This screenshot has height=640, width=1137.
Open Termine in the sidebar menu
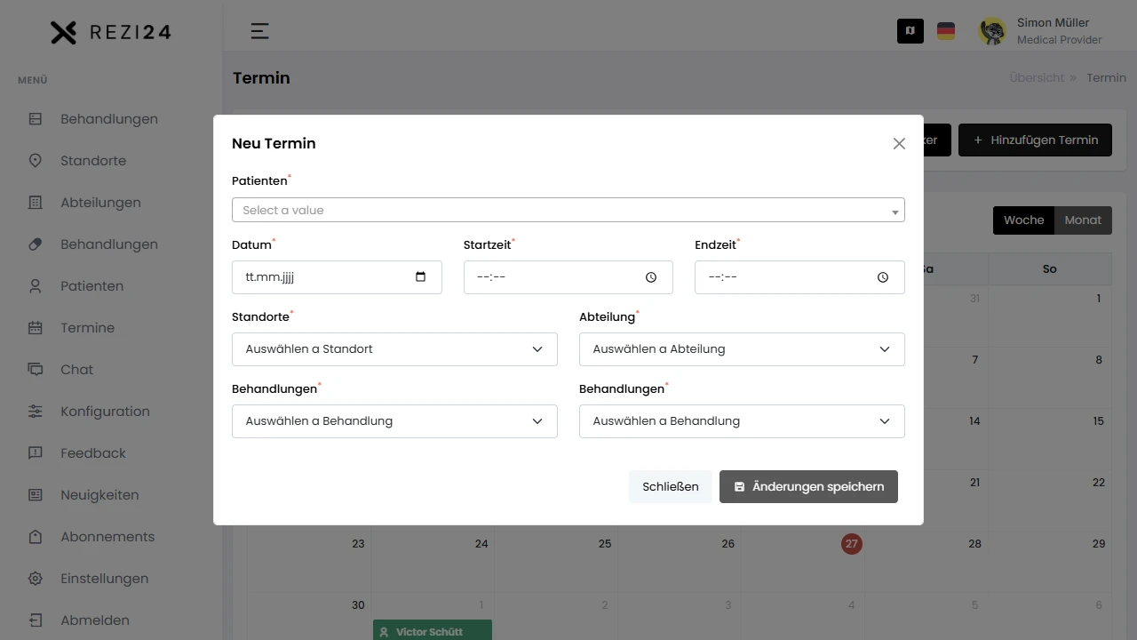pos(87,328)
